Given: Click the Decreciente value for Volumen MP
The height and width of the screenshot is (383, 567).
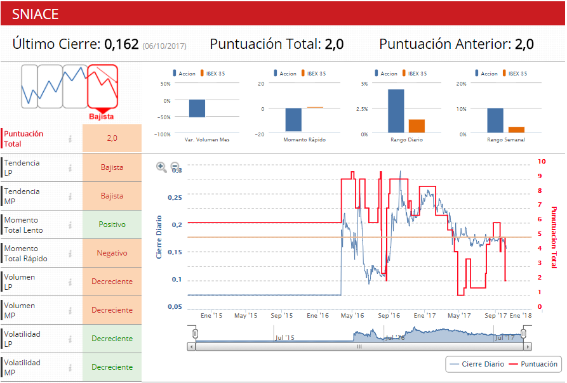Looking at the screenshot, I should coord(112,310).
